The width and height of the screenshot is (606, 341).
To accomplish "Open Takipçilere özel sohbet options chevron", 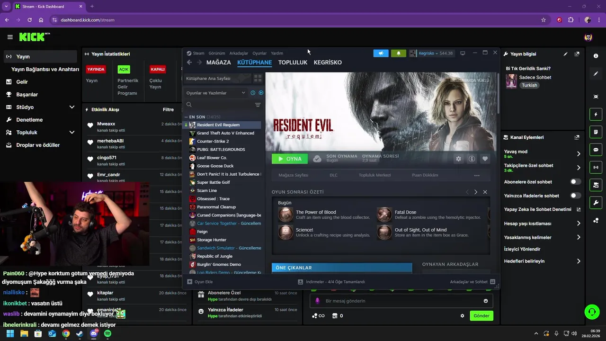I will [579, 167].
